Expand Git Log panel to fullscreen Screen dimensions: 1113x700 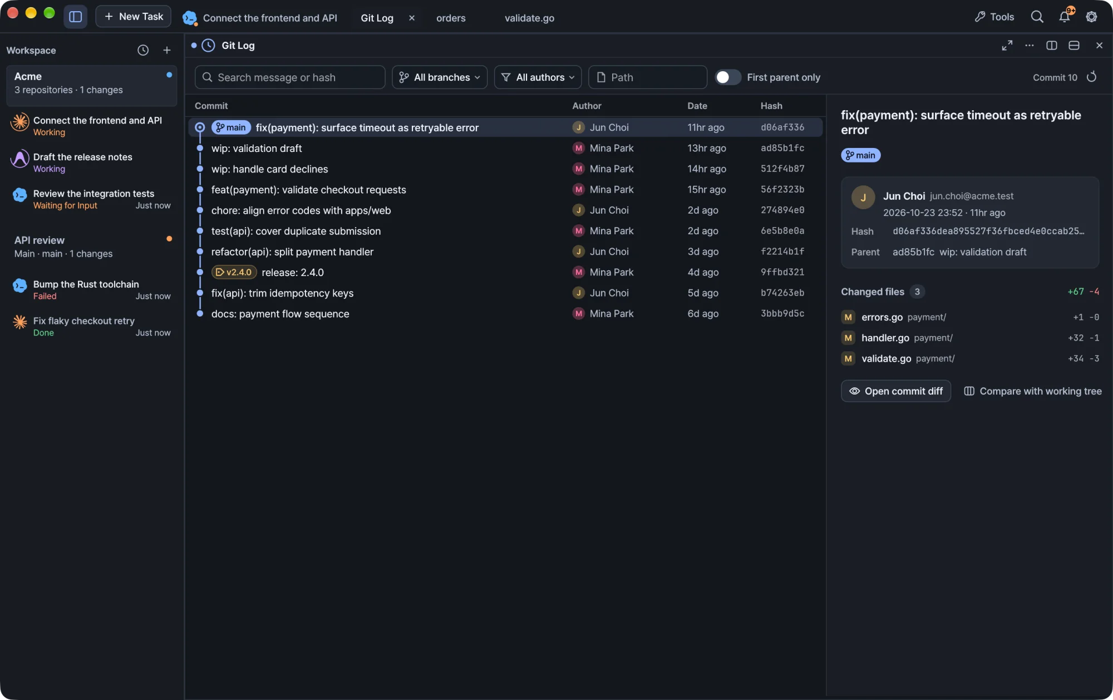point(1007,46)
